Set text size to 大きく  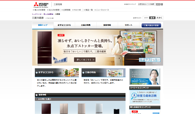click(159, 18)
